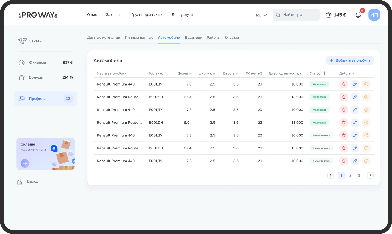Viewport: 392px width, 234px height.
Task: Open the wallet balance 145 € icon
Action: click(328, 15)
